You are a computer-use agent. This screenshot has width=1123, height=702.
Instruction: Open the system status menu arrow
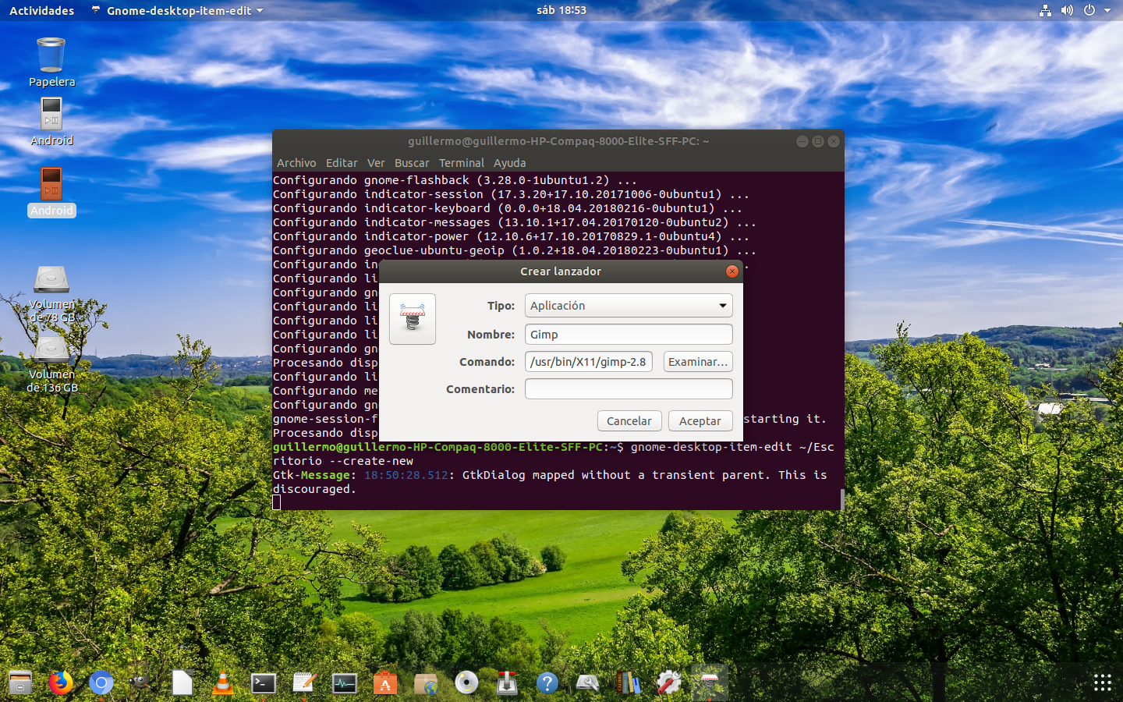[1108, 10]
